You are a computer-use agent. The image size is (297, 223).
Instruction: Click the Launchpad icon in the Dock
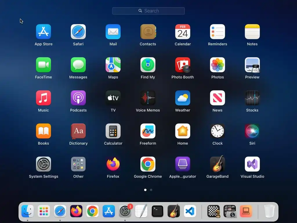[x=44, y=211]
